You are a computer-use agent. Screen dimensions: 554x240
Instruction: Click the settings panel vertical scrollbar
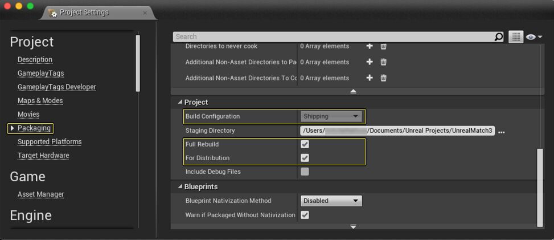(x=539, y=188)
